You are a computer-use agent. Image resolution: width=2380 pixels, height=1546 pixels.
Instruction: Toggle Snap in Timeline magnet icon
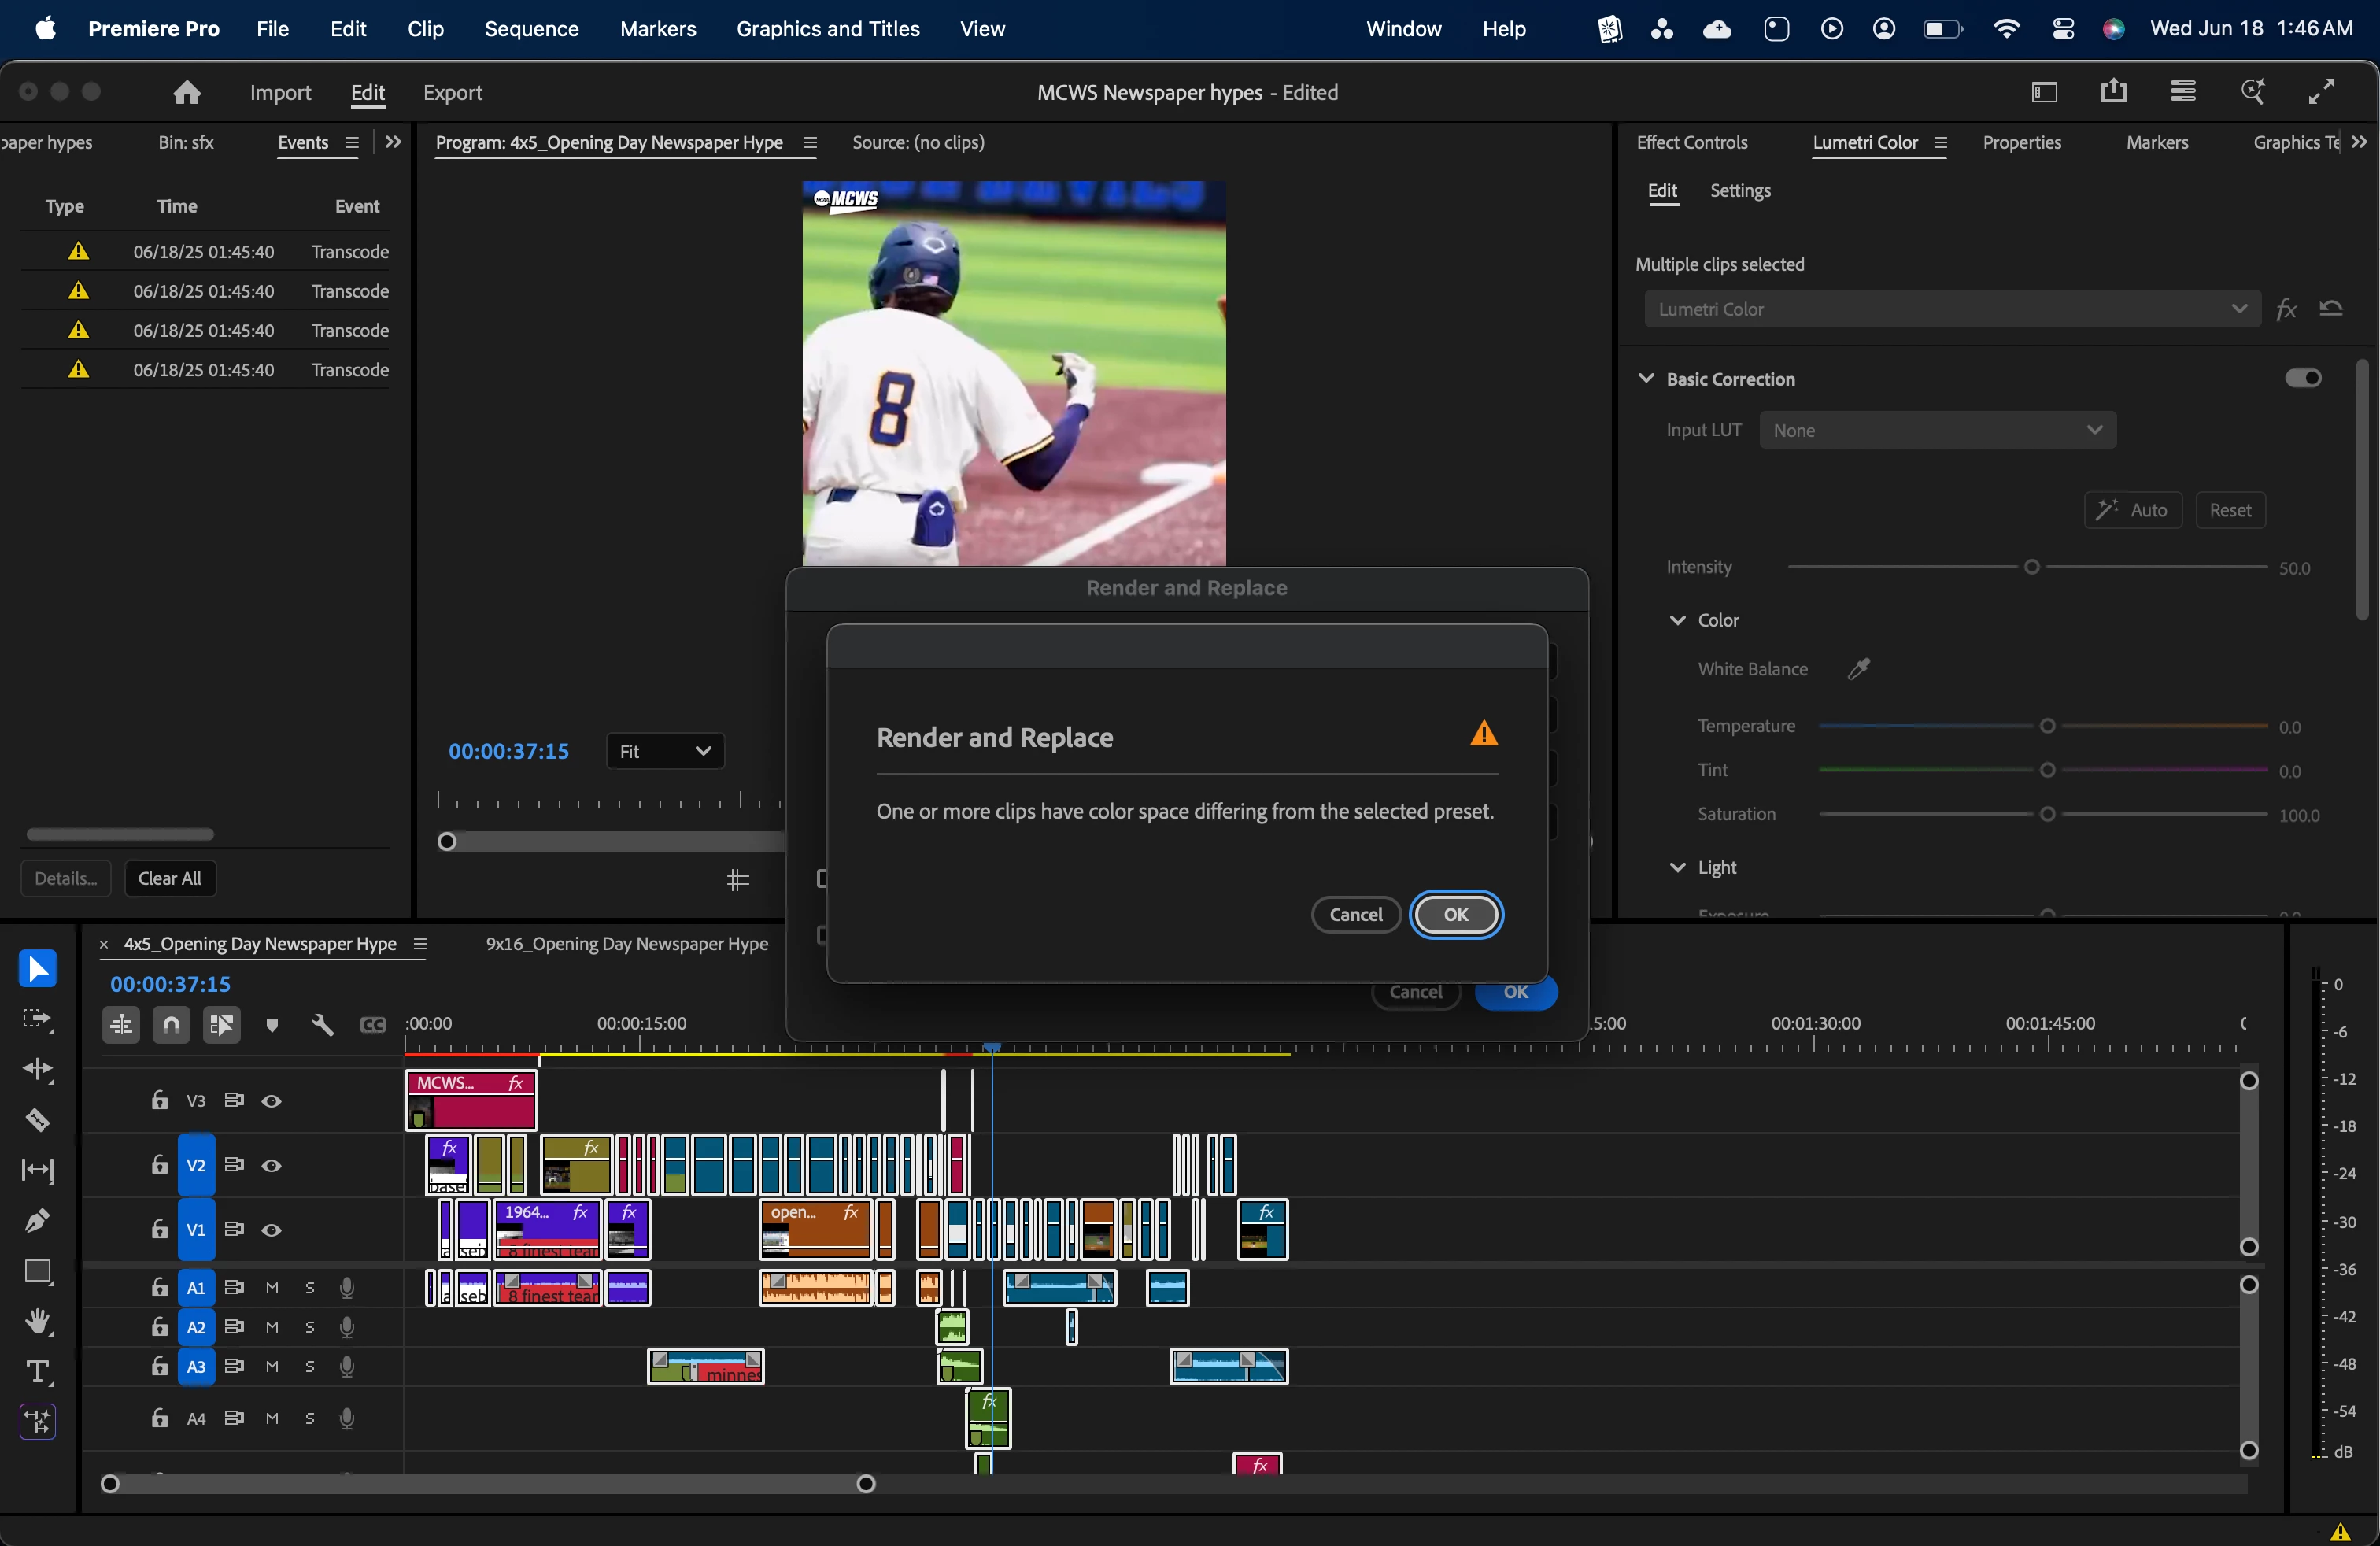[171, 1024]
